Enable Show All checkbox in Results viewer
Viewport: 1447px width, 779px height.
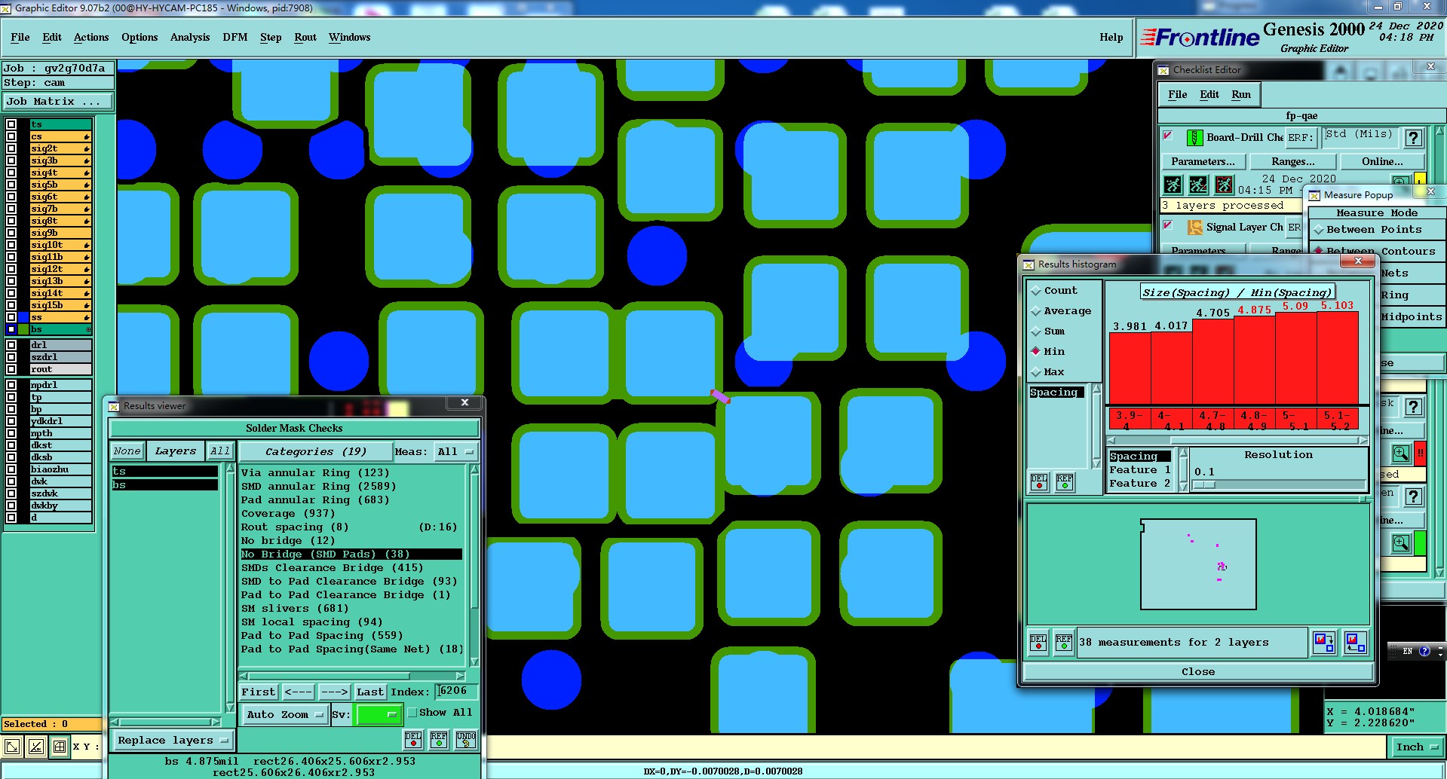click(412, 712)
